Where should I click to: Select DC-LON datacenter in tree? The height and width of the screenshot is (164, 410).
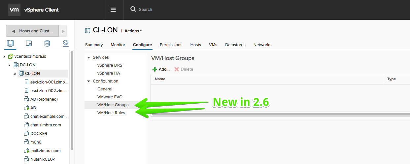click(27, 65)
